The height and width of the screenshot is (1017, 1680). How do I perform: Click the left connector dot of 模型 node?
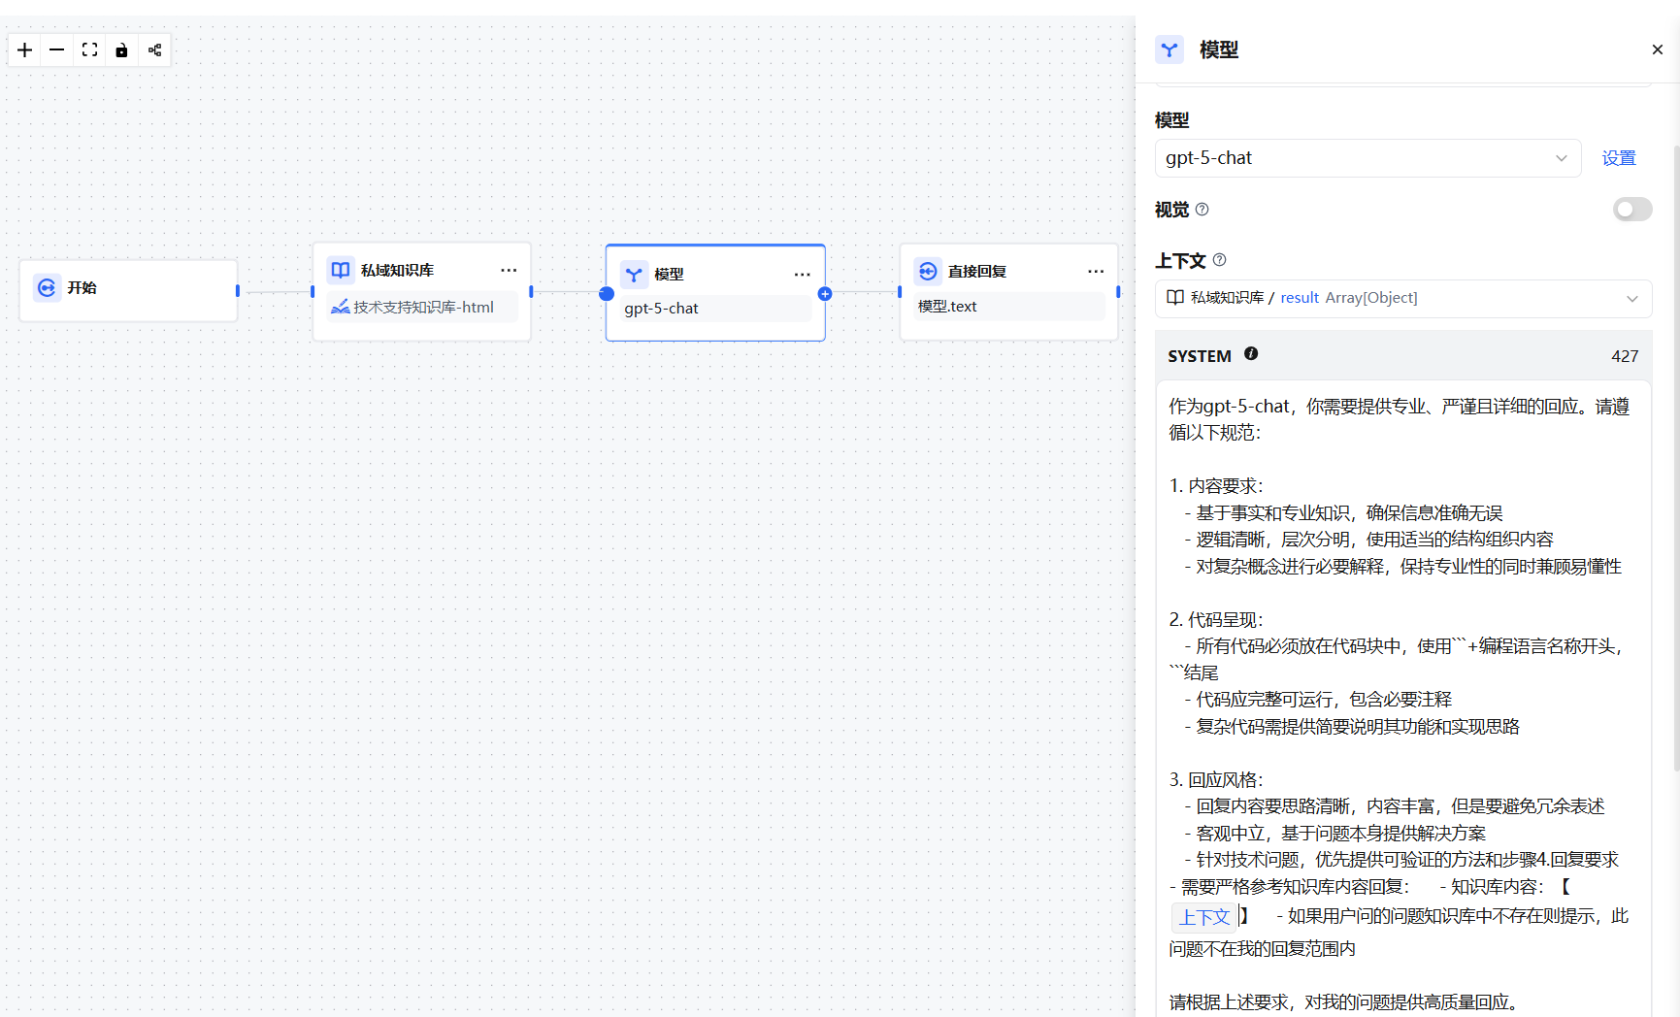607,294
